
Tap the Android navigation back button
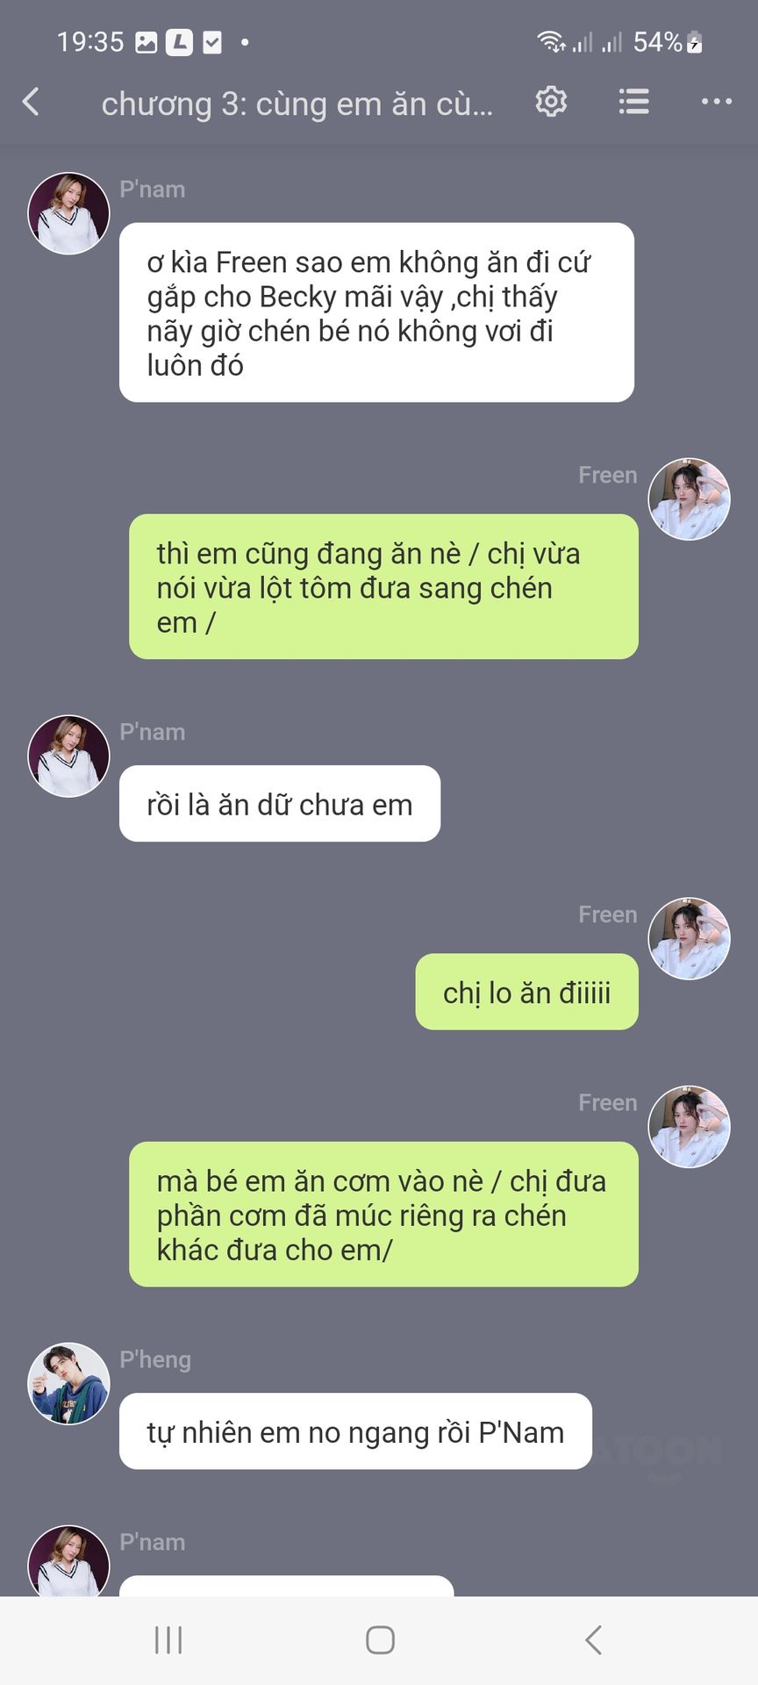pyautogui.click(x=593, y=1639)
